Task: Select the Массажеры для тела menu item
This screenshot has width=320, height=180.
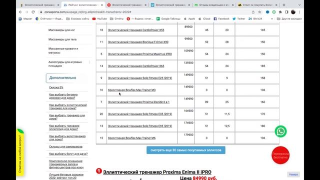Action: point(62,39)
